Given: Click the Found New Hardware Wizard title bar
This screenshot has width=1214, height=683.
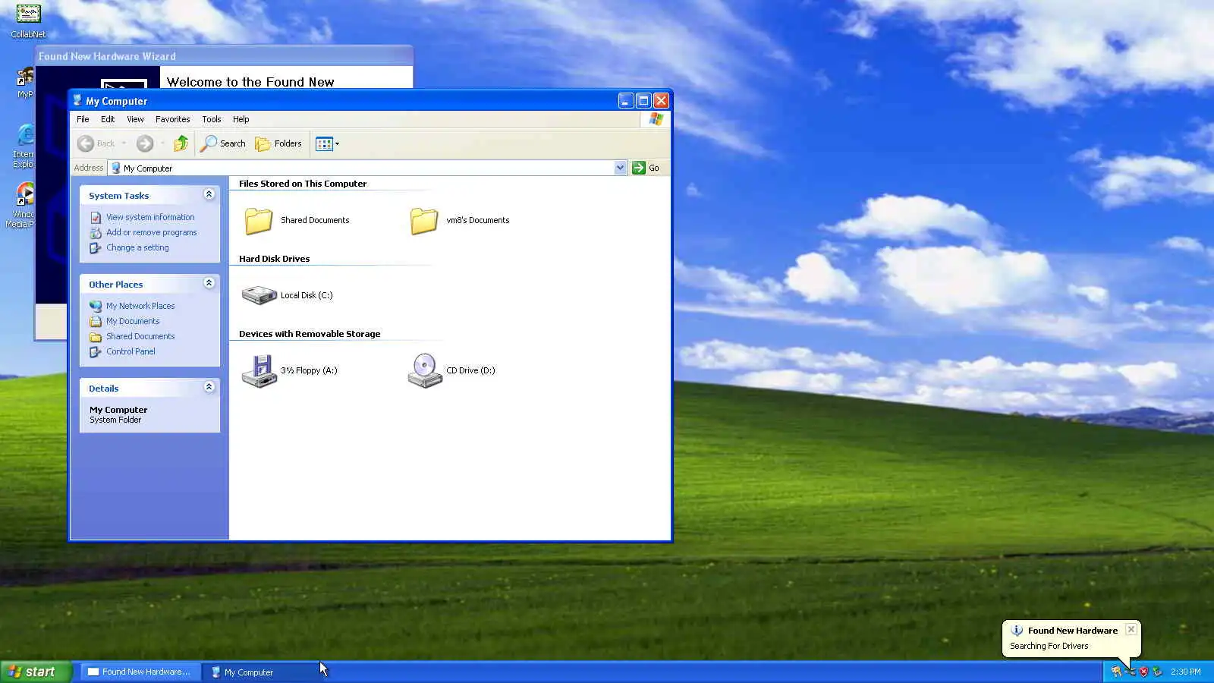Looking at the screenshot, I should click(224, 56).
